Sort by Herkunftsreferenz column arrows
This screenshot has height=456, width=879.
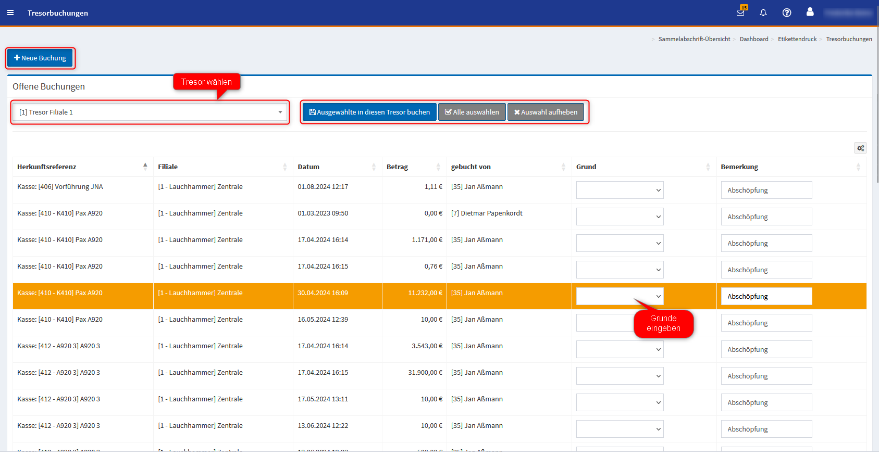click(x=145, y=167)
